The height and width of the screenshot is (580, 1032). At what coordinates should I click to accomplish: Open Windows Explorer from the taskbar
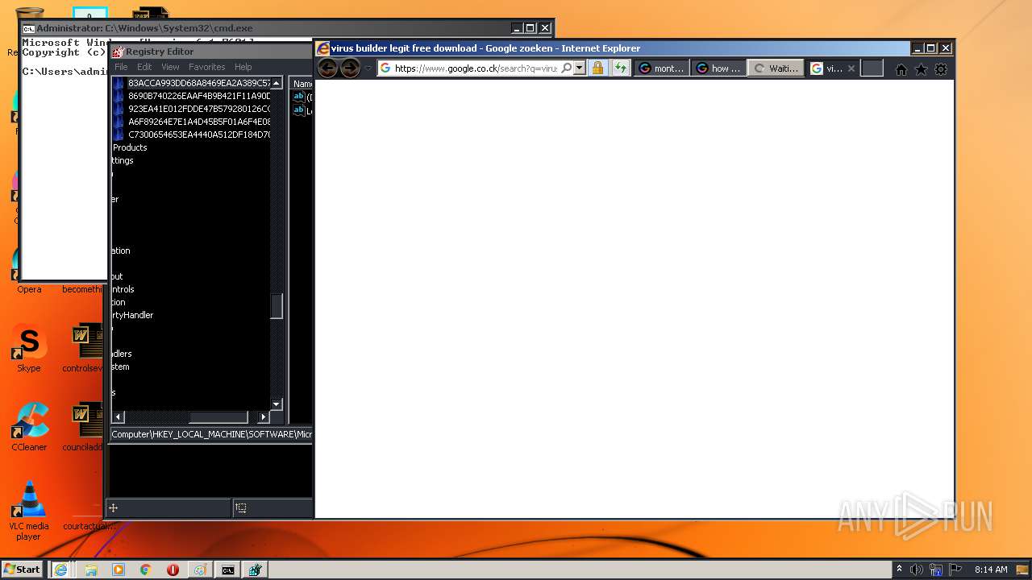(x=91, y=570)
